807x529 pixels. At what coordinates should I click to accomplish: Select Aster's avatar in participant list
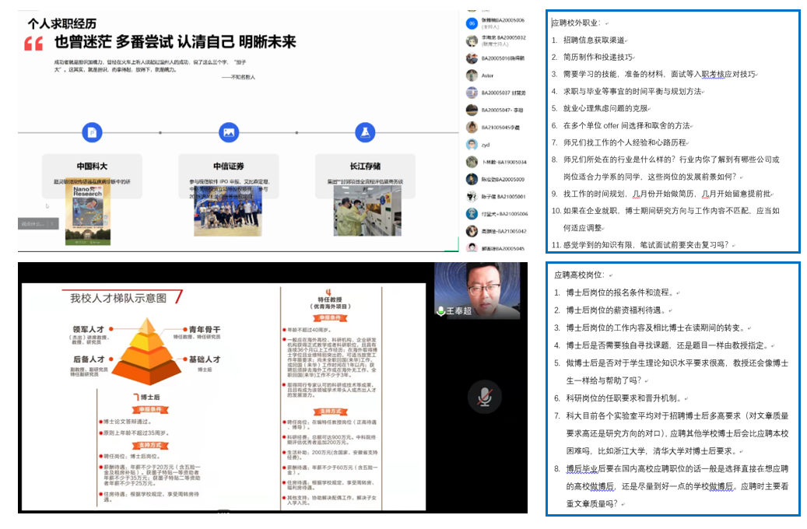click(472, 75)
